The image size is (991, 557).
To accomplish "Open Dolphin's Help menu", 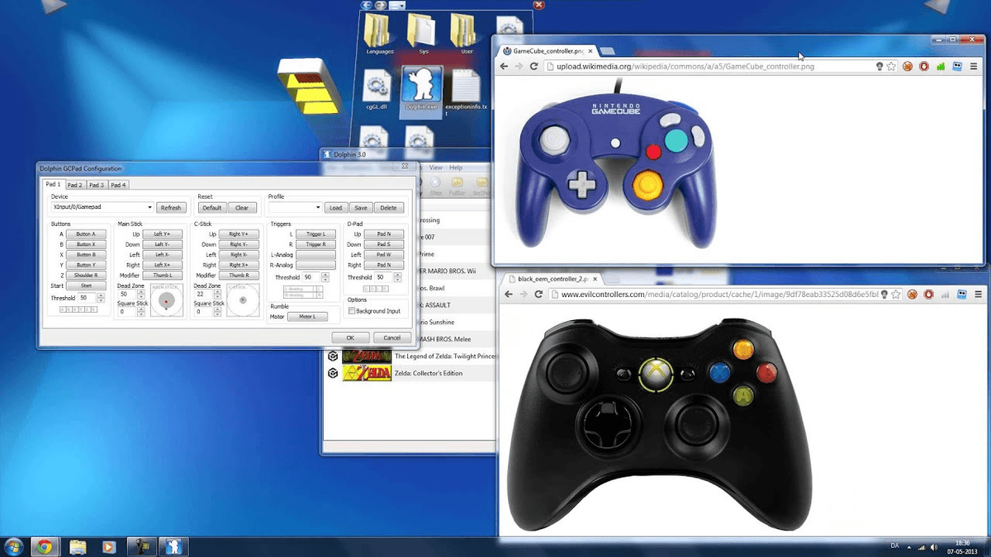I will coord(455,168).
